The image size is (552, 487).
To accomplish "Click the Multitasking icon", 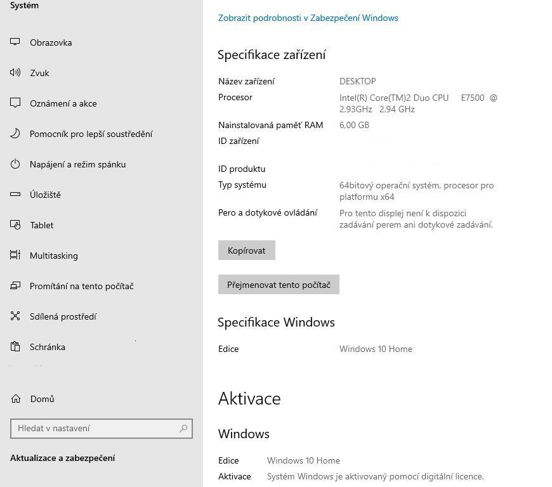I will (16, 256).
